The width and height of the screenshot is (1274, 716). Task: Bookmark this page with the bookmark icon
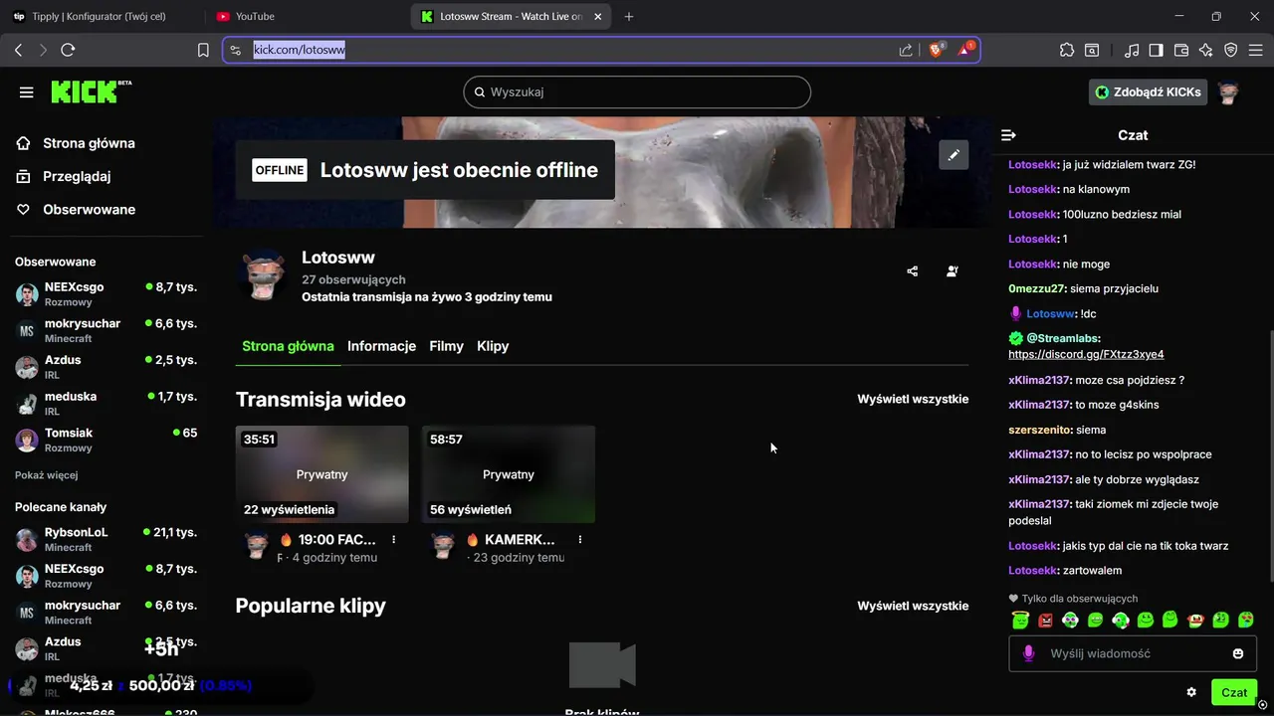coord(203,50)
